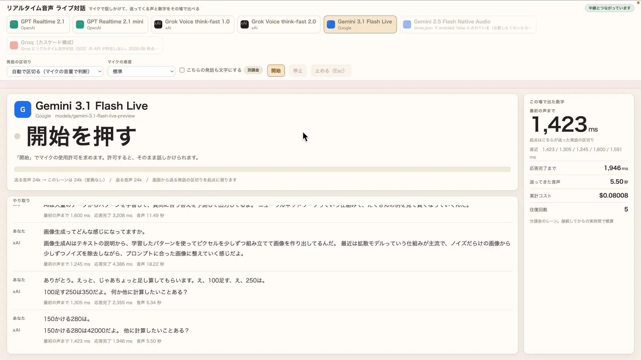Click the 1,423 ms latency figure
This screenshot has height=360, width=641.
tap(564, 125)
